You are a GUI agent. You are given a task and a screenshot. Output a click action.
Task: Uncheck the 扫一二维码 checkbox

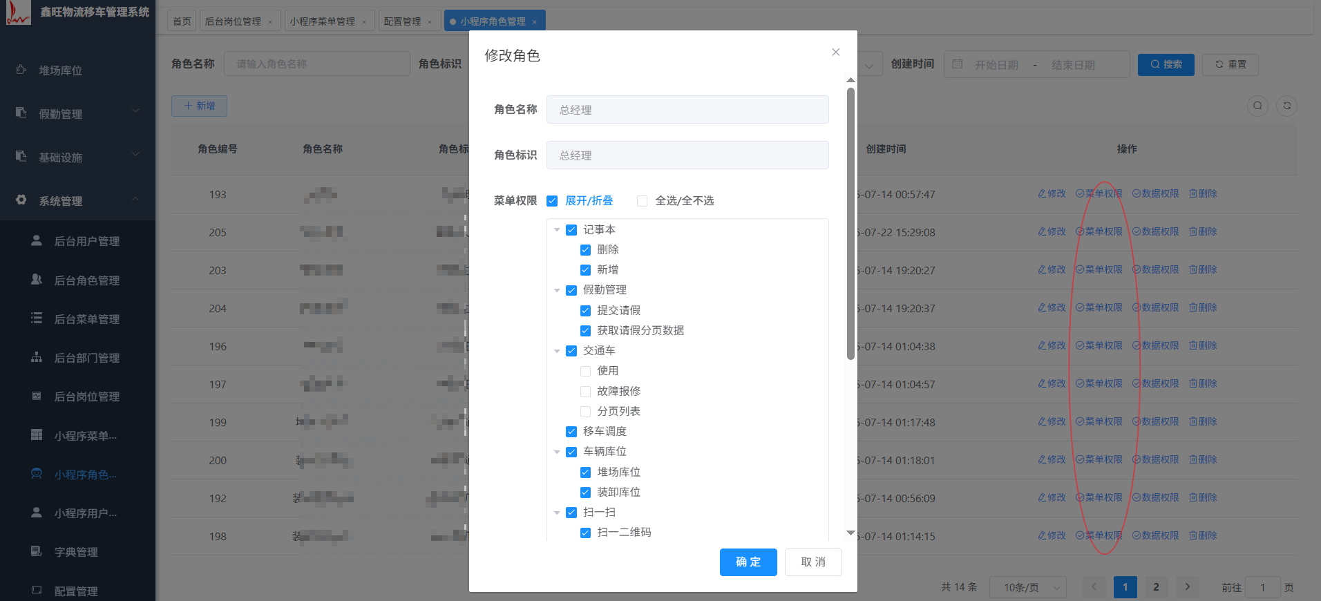[x=585, y=533]
